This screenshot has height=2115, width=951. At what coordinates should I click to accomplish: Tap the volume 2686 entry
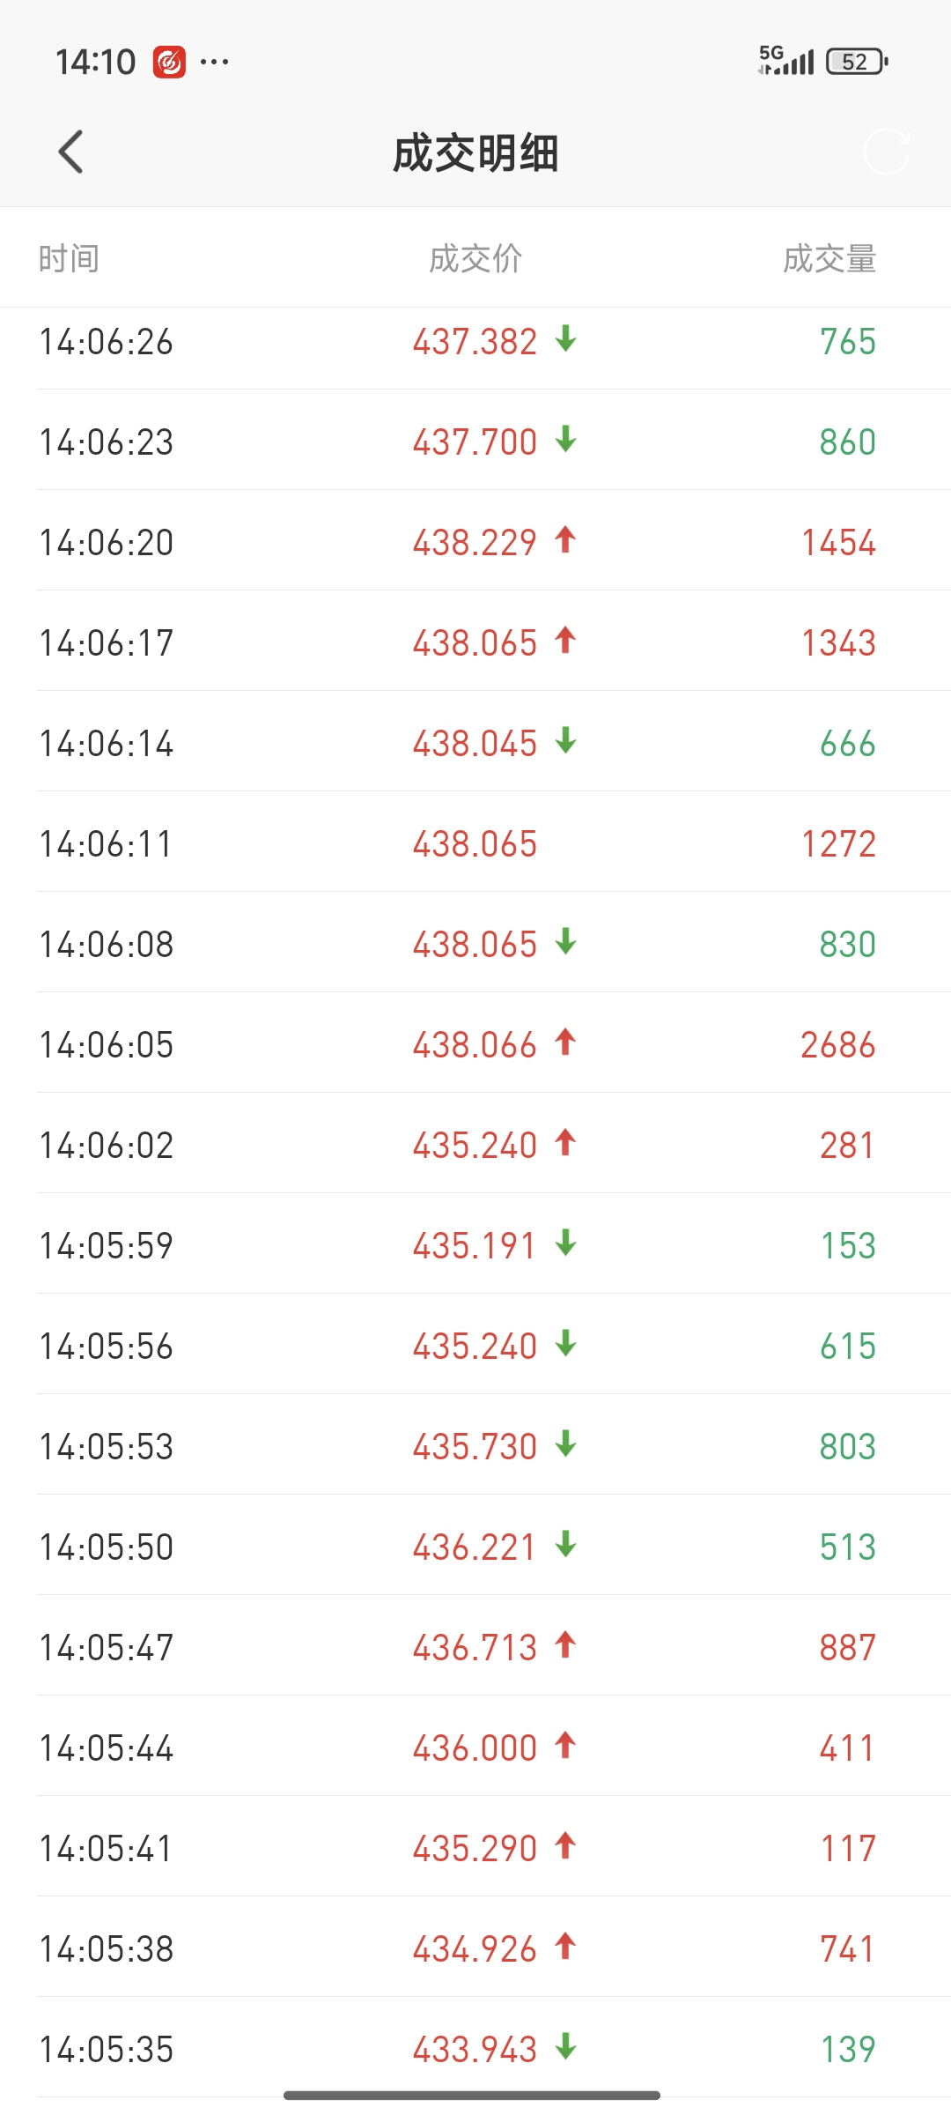(838, 1045)
